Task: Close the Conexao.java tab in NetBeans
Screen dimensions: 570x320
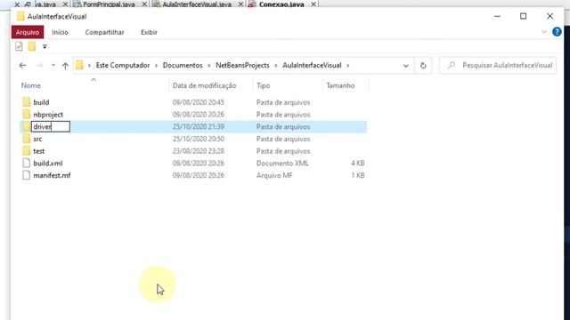Action: (x=313, y=4)
